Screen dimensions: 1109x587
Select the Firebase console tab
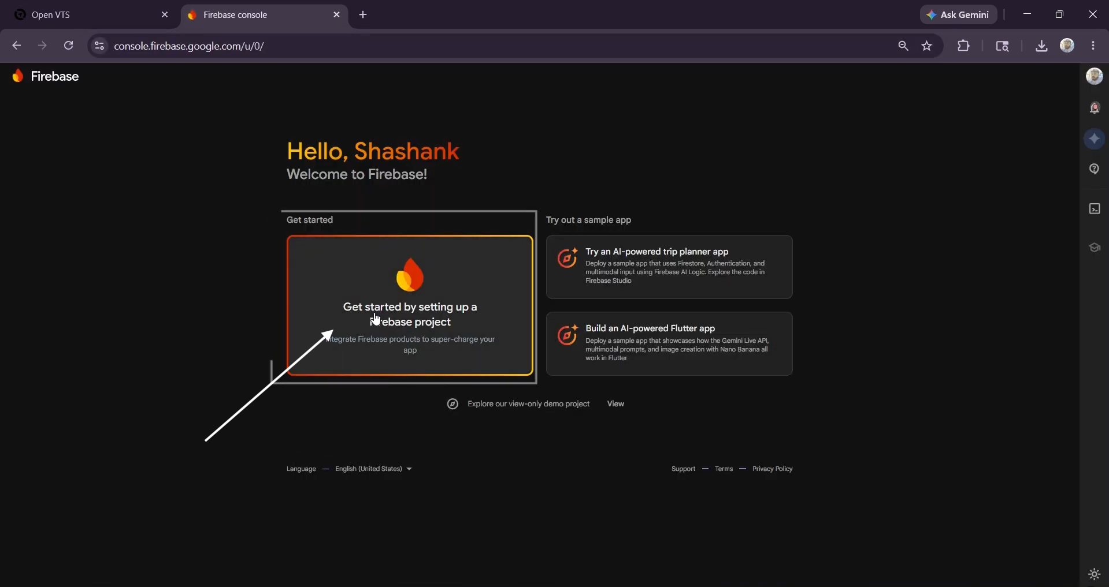[265, 15]
